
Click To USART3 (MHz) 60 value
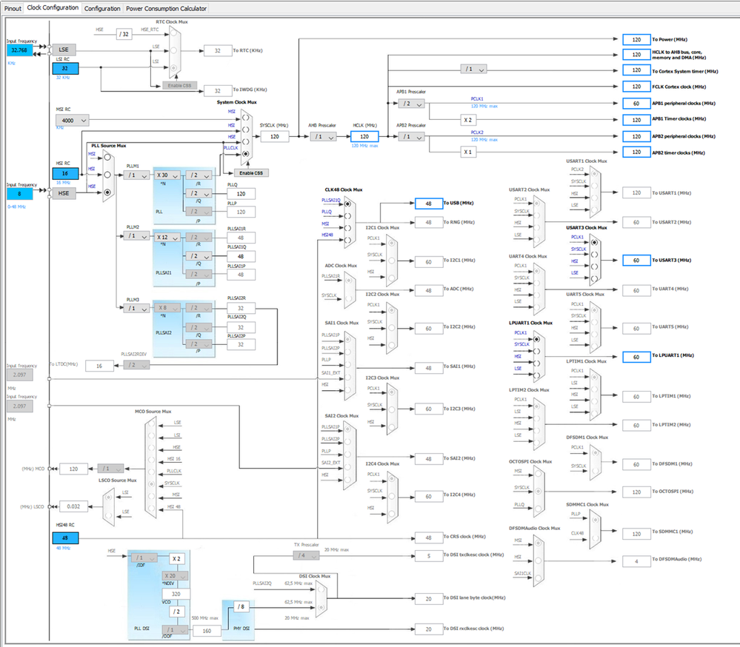coord(636,261)
